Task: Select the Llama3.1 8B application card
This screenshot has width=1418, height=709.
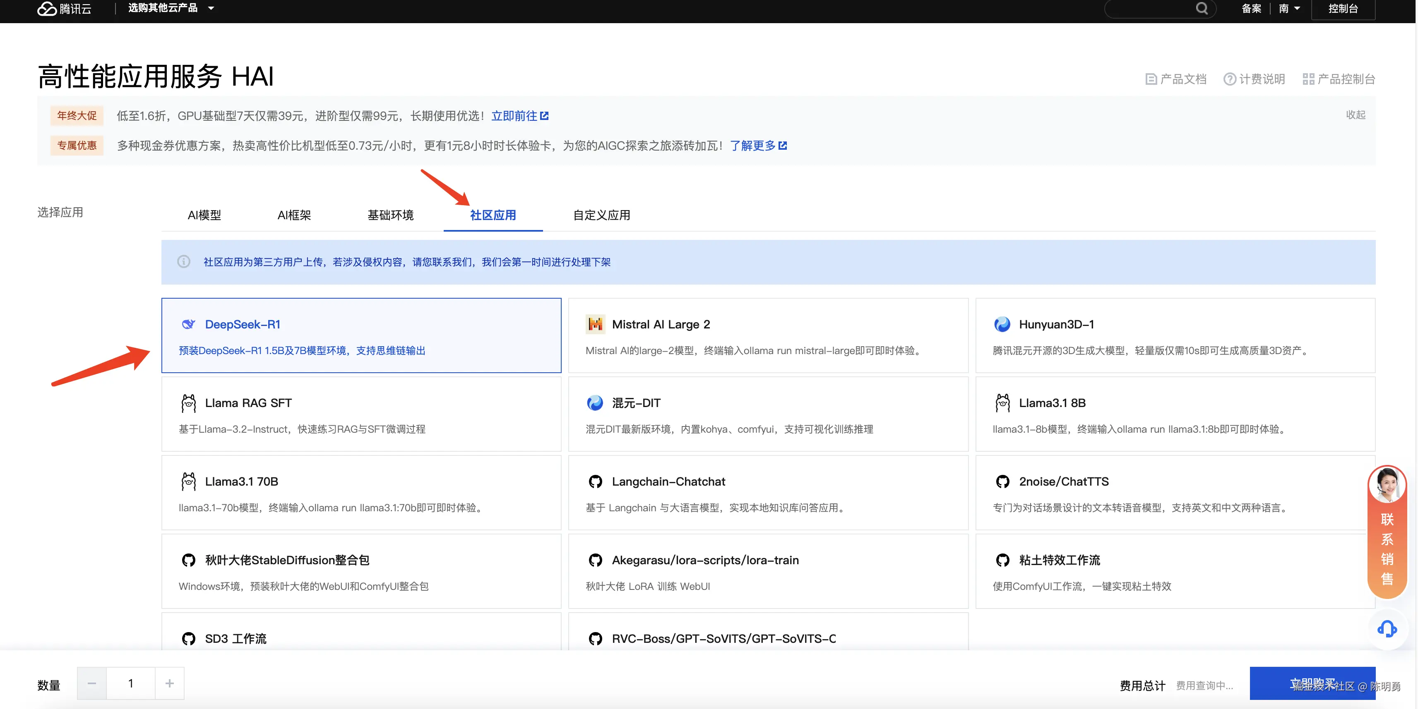Action: [1175, 414]
